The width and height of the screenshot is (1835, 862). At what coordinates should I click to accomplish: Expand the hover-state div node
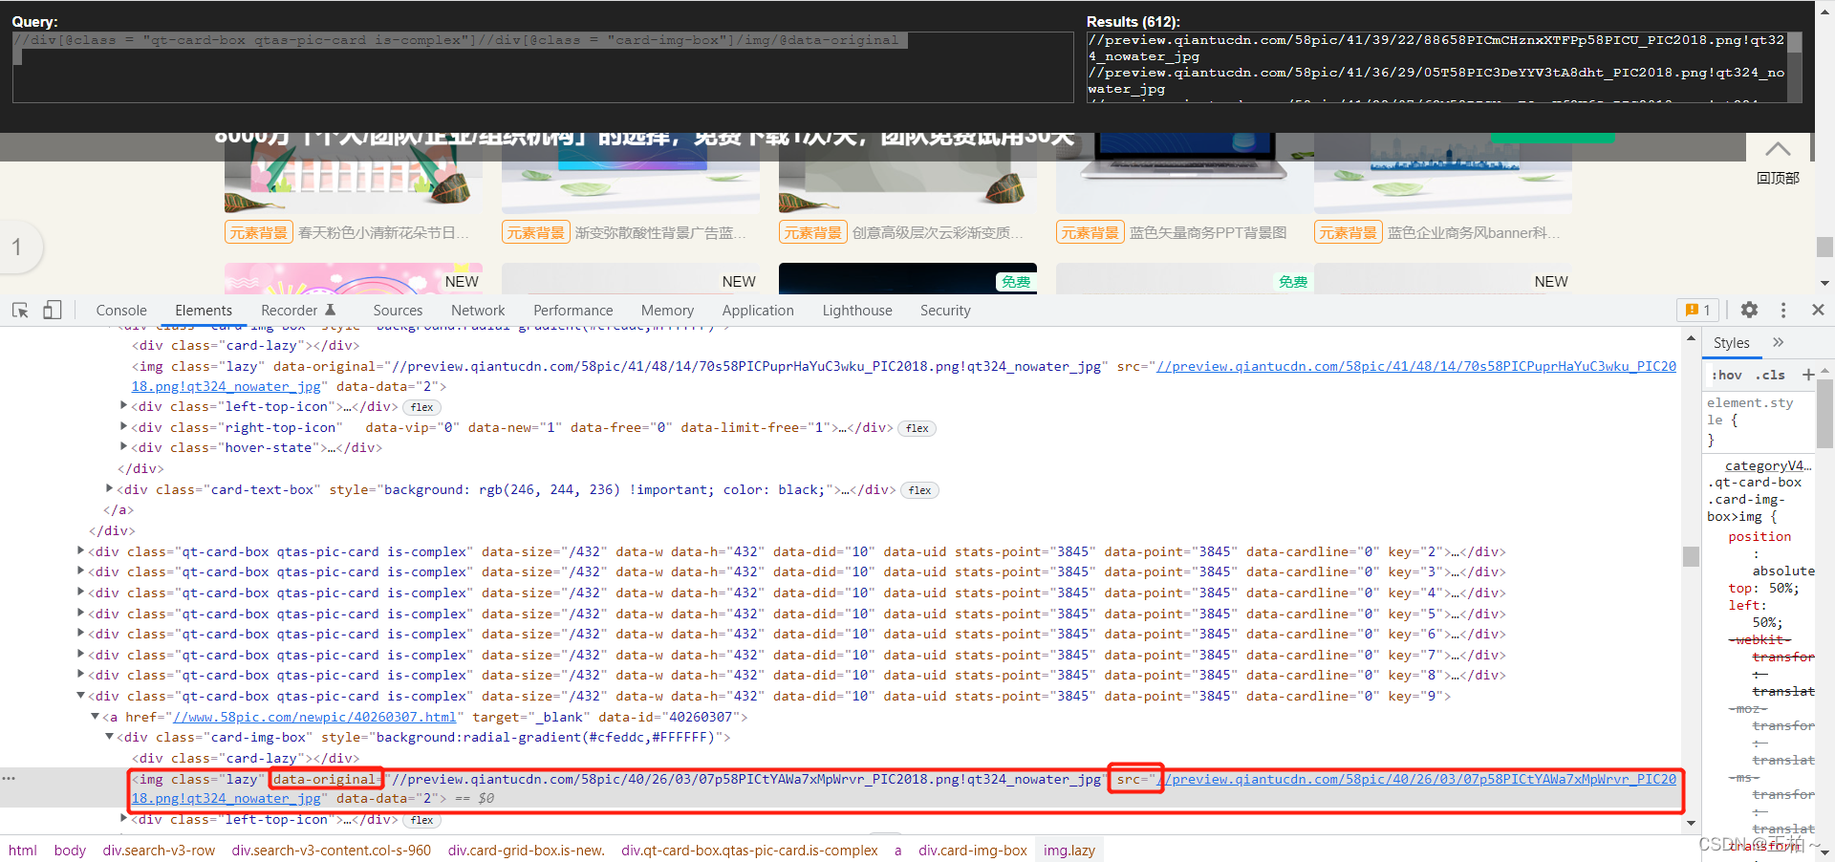point(123,447)
